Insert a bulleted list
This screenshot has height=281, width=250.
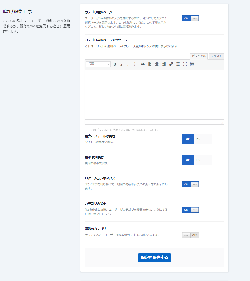point(129,64)
